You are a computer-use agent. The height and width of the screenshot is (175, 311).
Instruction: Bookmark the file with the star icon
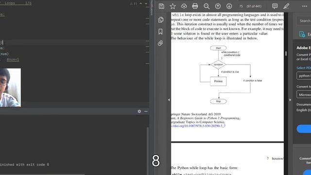(173, 6)
